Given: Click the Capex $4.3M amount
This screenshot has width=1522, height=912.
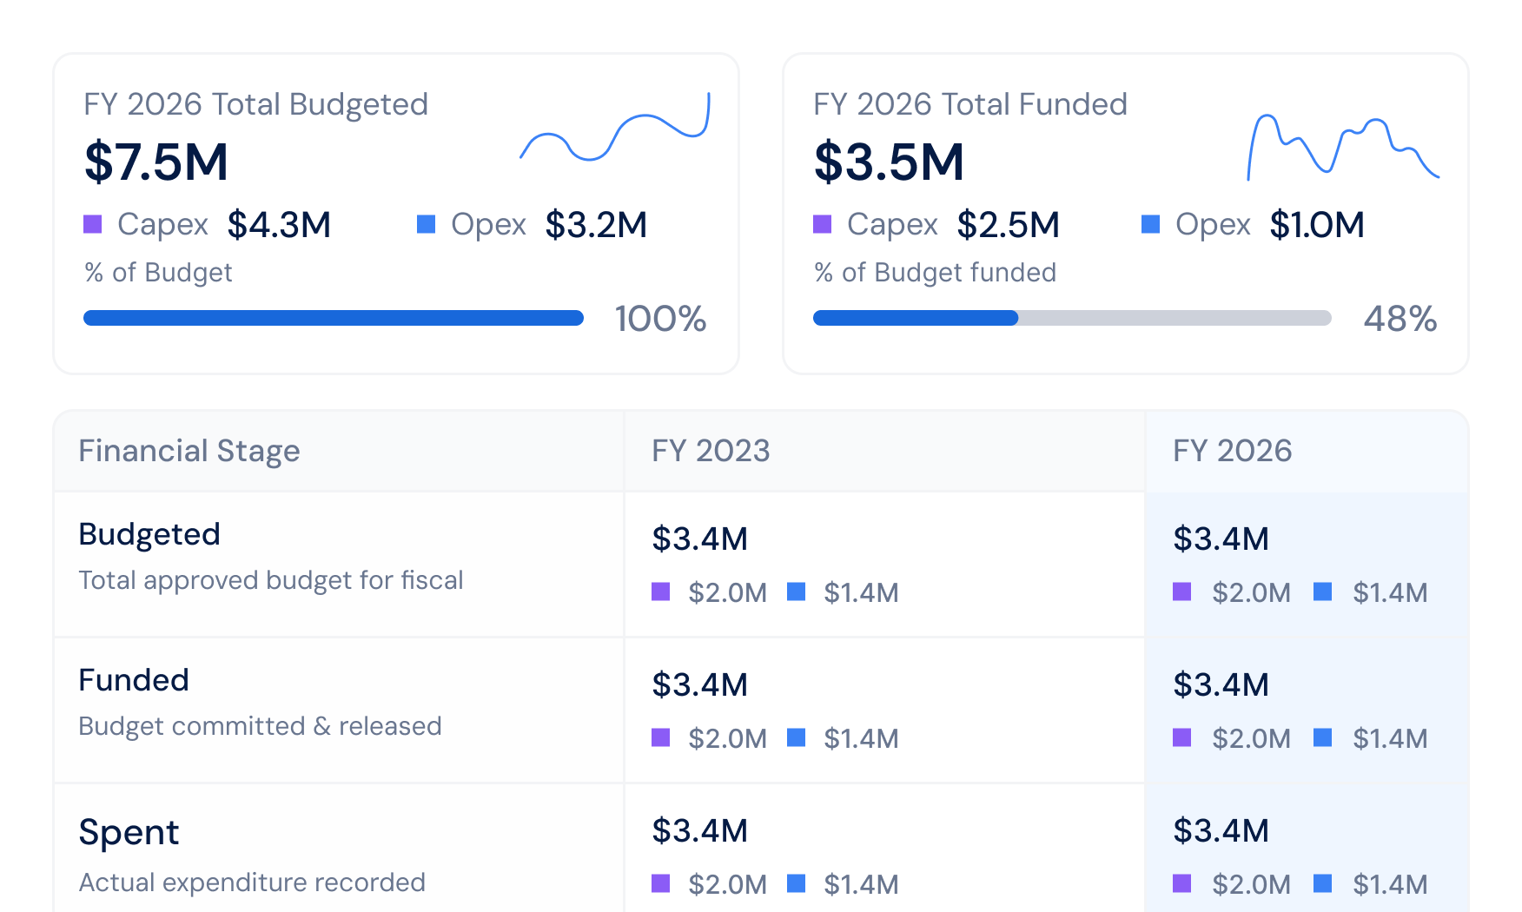Looking at the screenshot, I should point(279,224).
